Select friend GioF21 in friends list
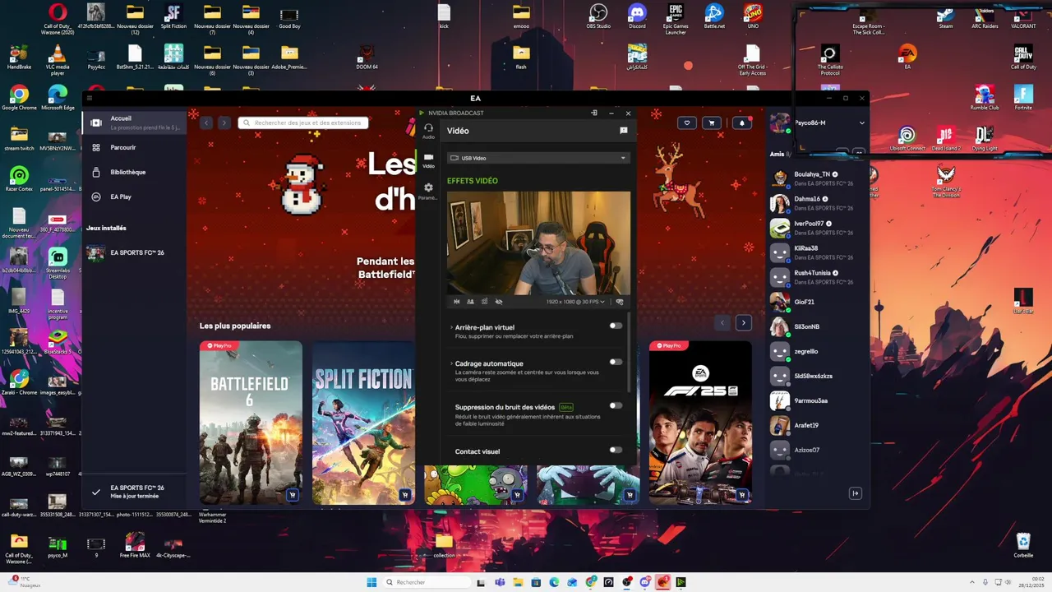 [x=817, y=302]
